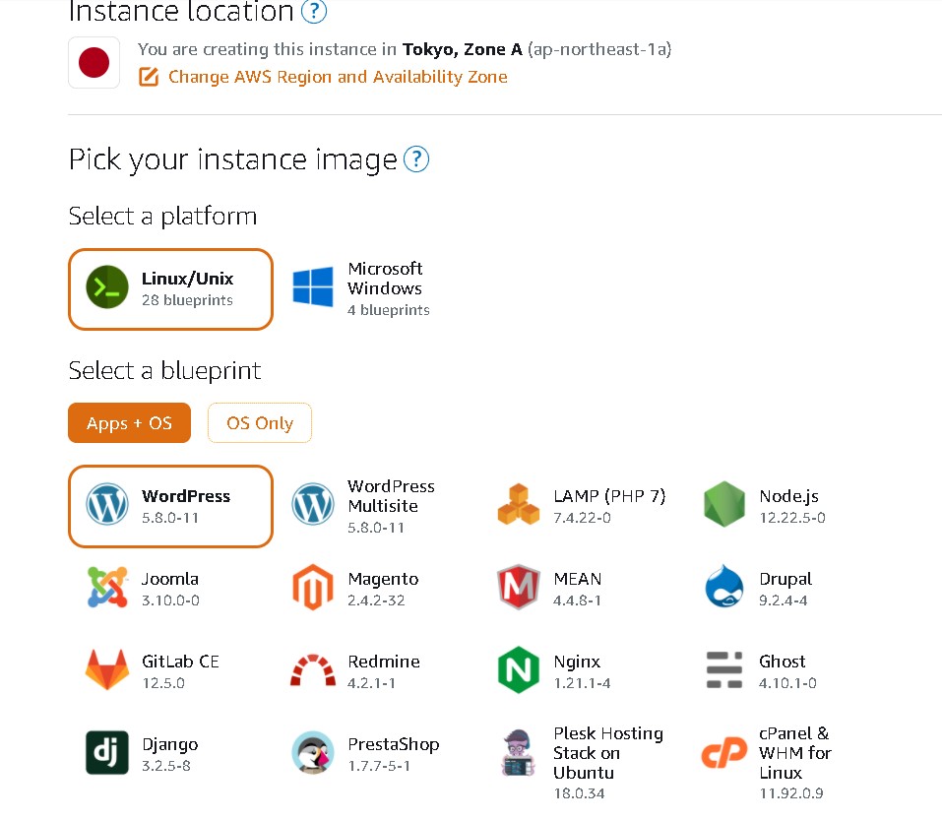This screenshot has height=821, width=942.
Task: Choose the cPanel & WHM icon
Action: (724, 753)
